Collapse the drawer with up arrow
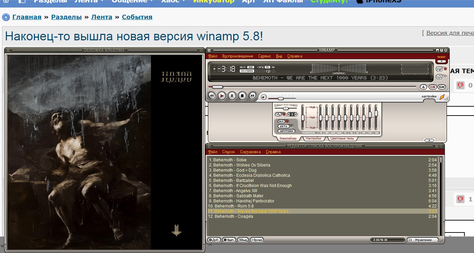 click(x=429, y=140)
